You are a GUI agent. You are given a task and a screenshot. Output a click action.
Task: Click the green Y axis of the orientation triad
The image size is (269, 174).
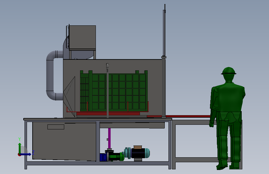[x=20, y=148]
